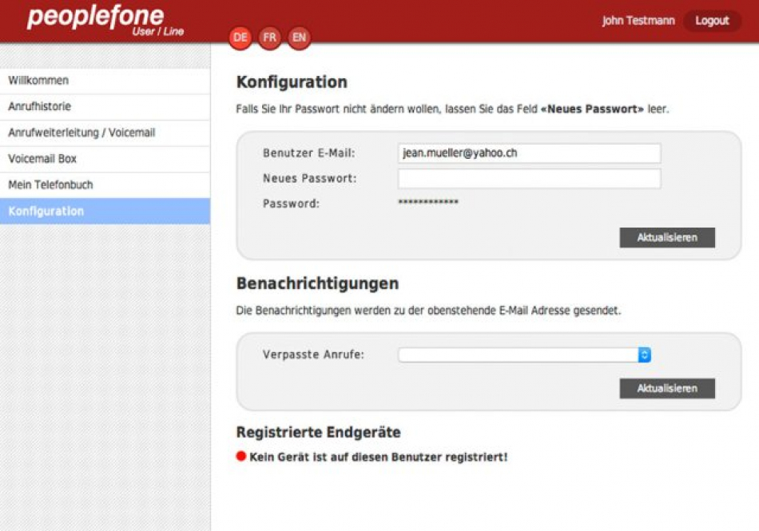Click Aktualisieren under the password section
The image size is (759, 531).
tap(667, 237)
